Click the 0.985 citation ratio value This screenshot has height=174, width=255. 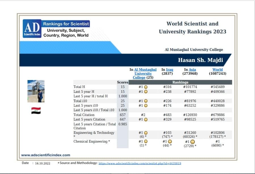pos(123,124)
